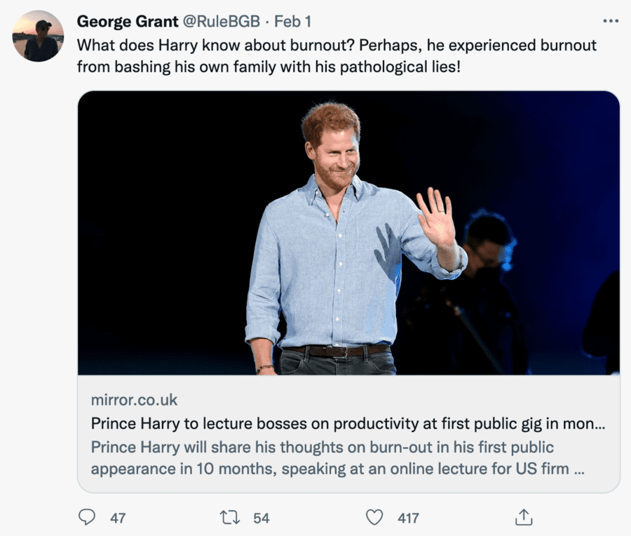Like the tweet with the heart icon
The height and width of the screenshot is (536, 631).
tap(375, 518)
